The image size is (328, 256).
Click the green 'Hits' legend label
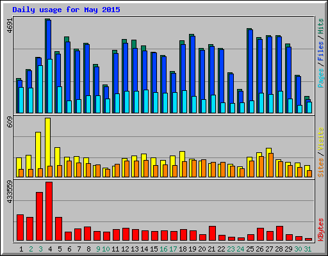pos(321,26)
